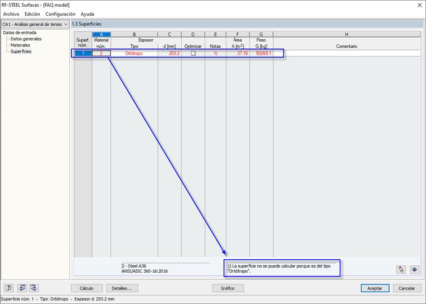
Task: Close the RF-STEEL Surfaces window
Action: (419, 5)
